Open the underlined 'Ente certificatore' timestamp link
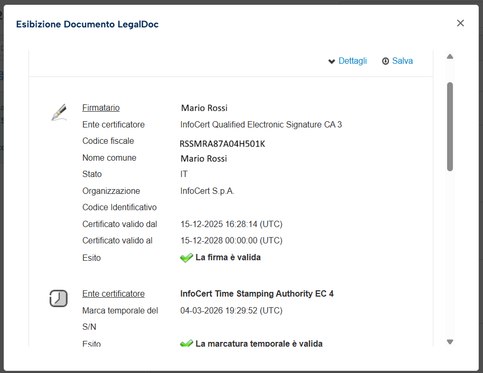 113,294
